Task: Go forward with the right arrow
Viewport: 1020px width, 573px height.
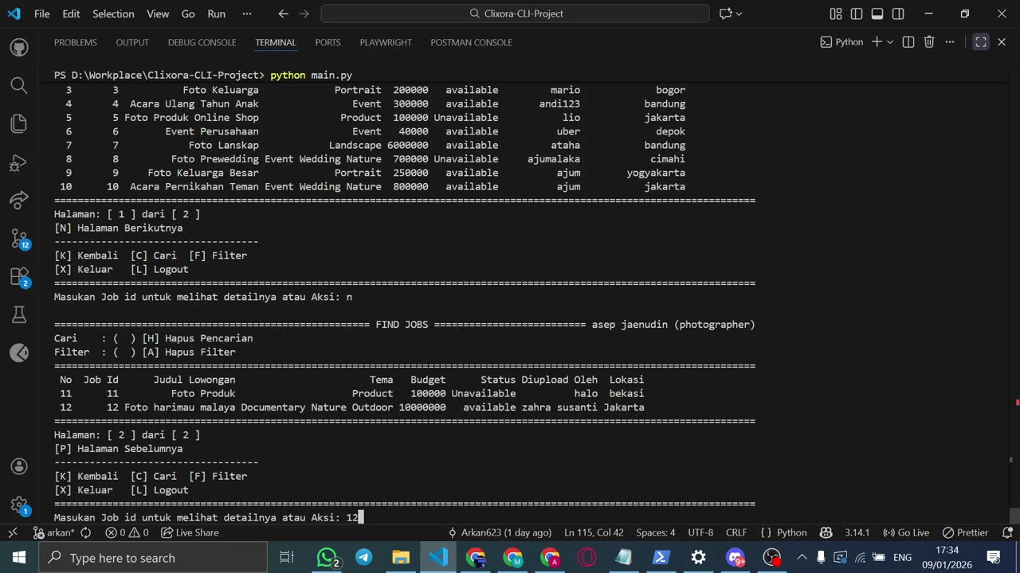Action: coord(306,14)
